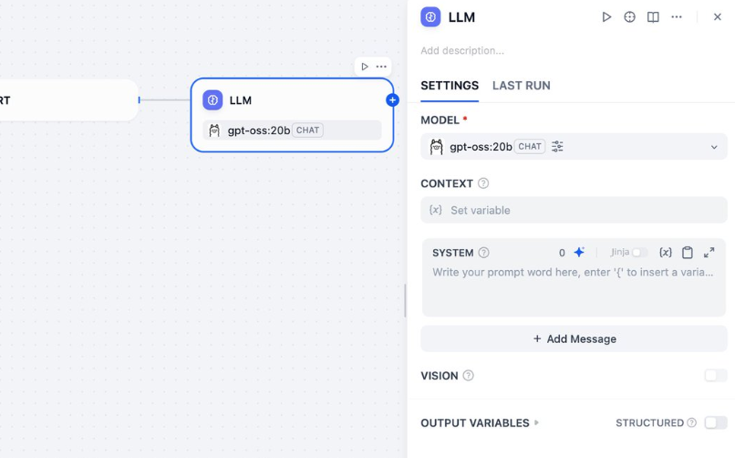Copy the system prompt with clipboard icon

688,253
